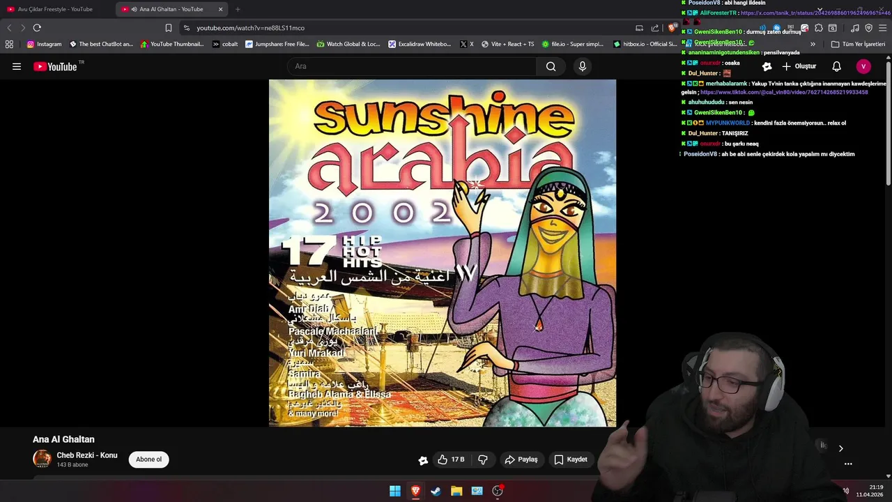This screenshot has height=502, width=892.
Task: Open the Jumpshare: Free File bookmark
Action: [277, 44]
